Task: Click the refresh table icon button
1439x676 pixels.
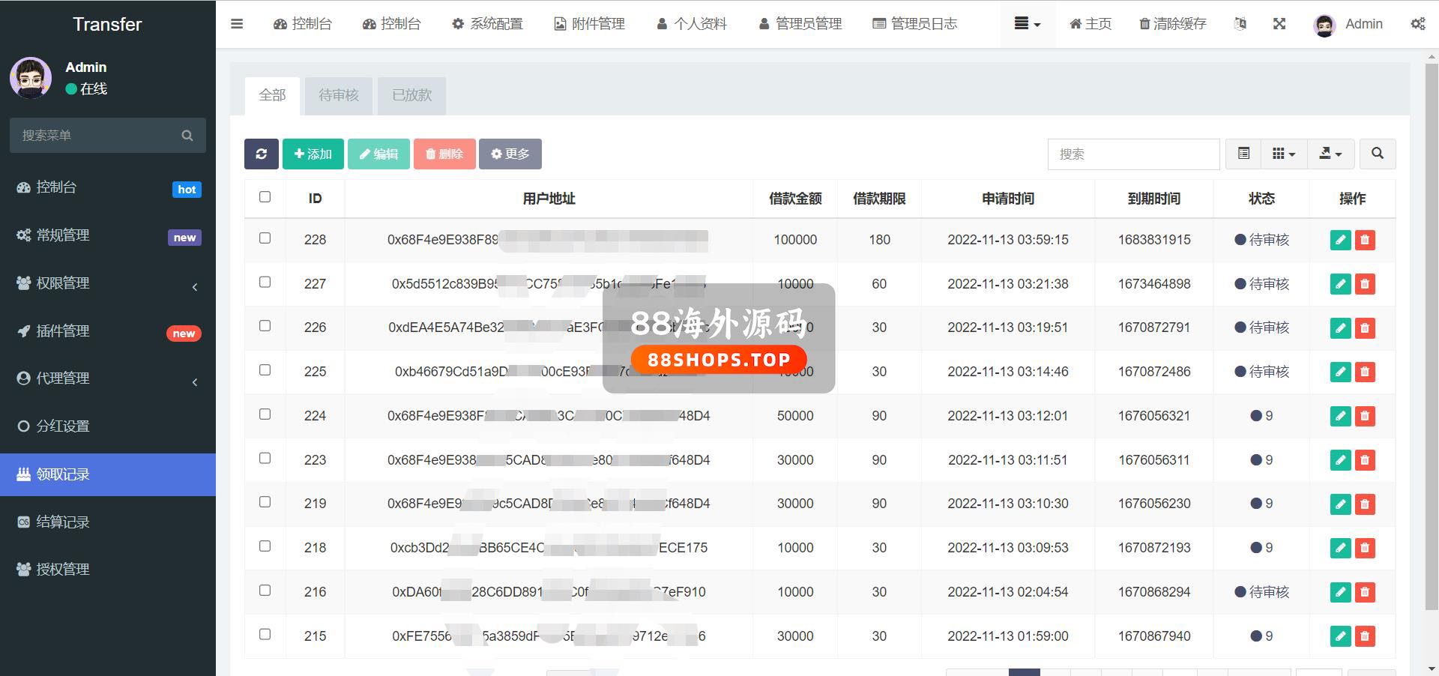Action: 261,154
